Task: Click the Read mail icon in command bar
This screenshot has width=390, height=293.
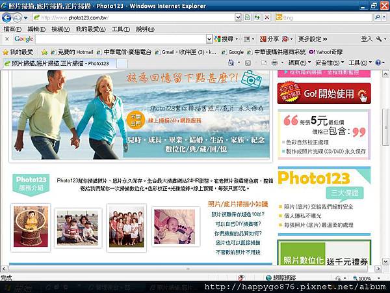Action: click(264, 63)
